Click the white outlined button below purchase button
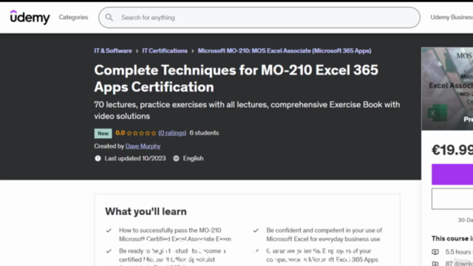The height and width of the screenshot is (266, 473). [x=452, y=199]
